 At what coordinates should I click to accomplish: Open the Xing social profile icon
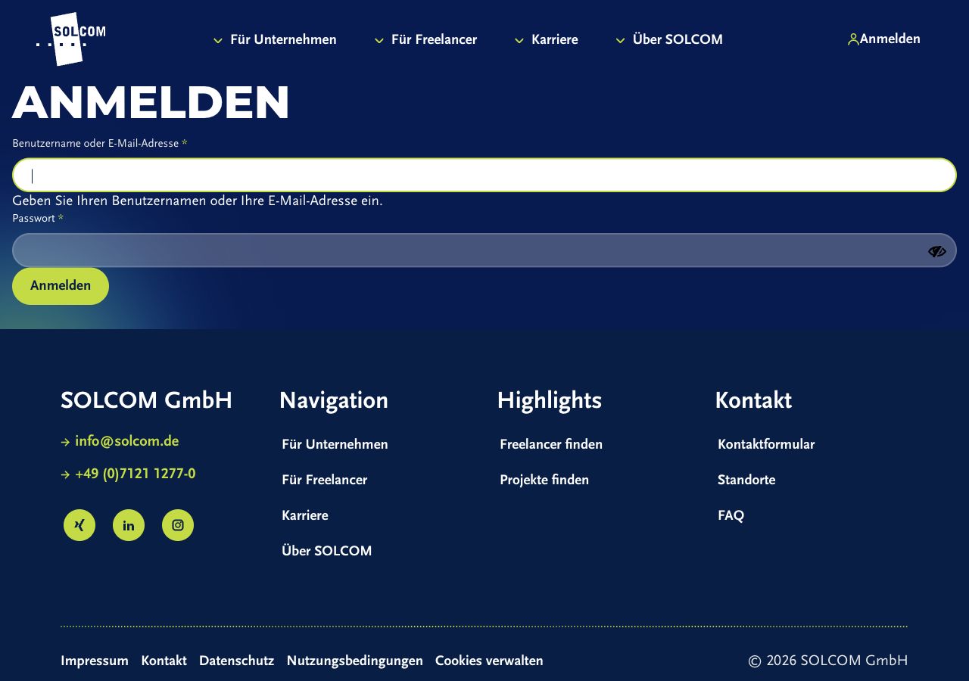[79, 525]
